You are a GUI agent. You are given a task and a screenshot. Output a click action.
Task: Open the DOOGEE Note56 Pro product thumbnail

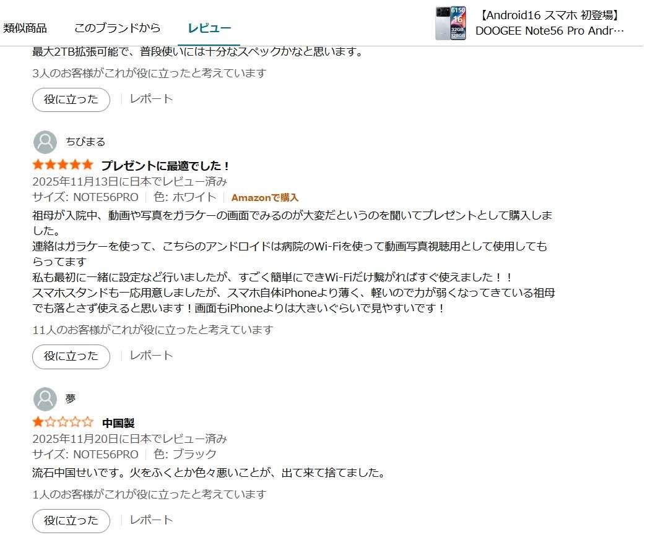coord(451,23)
